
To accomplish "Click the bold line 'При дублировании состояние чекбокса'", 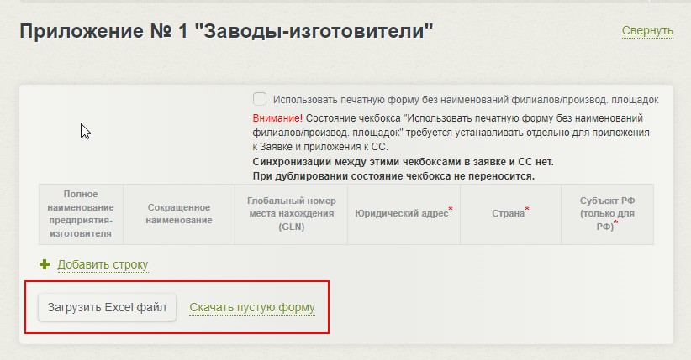I will coord(393,176).
